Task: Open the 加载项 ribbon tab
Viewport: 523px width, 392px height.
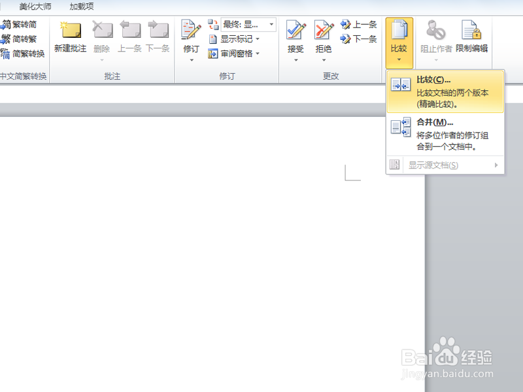Action: (x=82, y=7)
